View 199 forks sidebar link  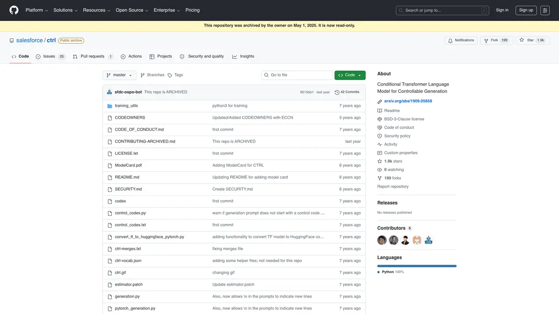coord(389,178)
